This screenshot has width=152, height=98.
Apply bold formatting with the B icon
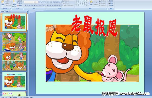click(x=25, y=6)
